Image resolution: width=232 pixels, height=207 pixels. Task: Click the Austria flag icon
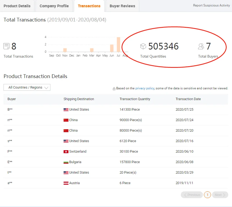point(66,183)
